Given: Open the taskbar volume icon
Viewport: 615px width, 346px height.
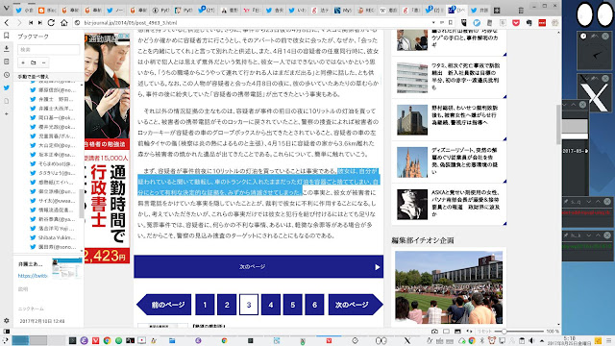Looking at the screenshot, I should pyautogui.click(x=531, y=340).
